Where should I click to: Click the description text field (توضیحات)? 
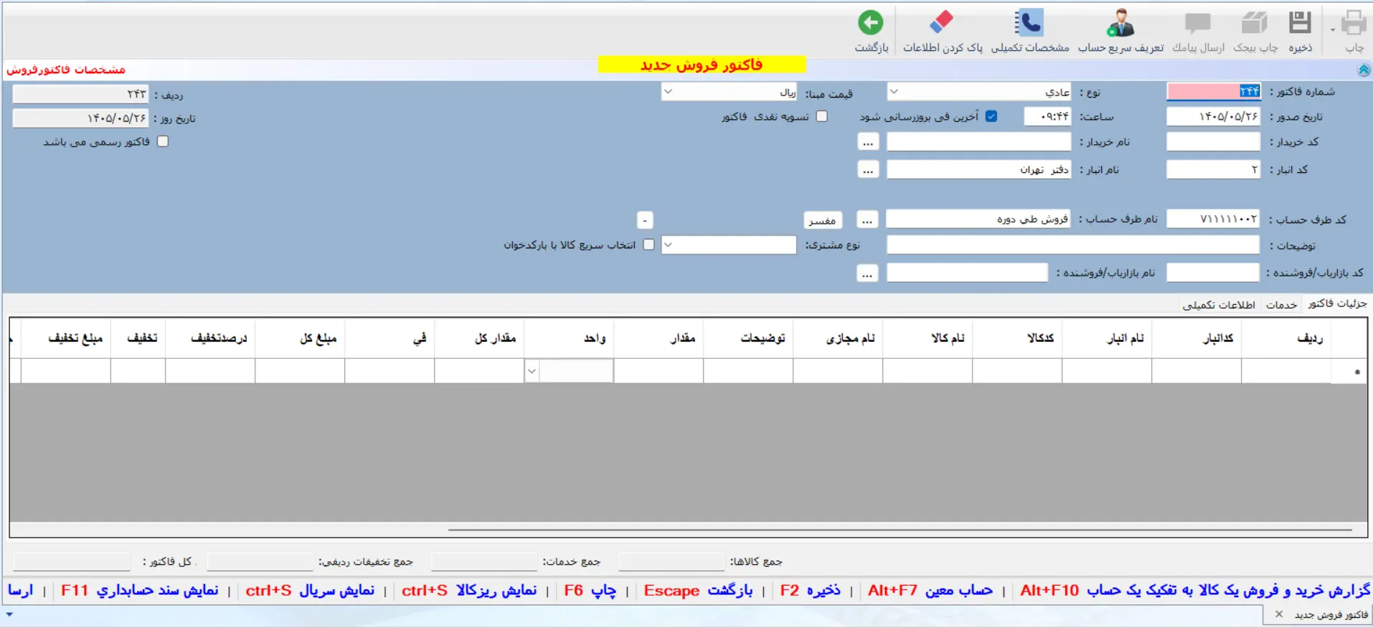[x=1073, y=245]
